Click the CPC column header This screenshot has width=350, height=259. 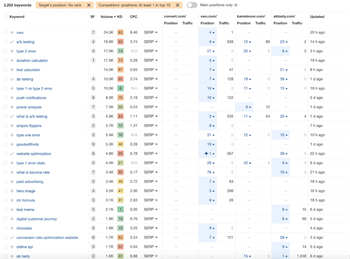click(134, 16)
